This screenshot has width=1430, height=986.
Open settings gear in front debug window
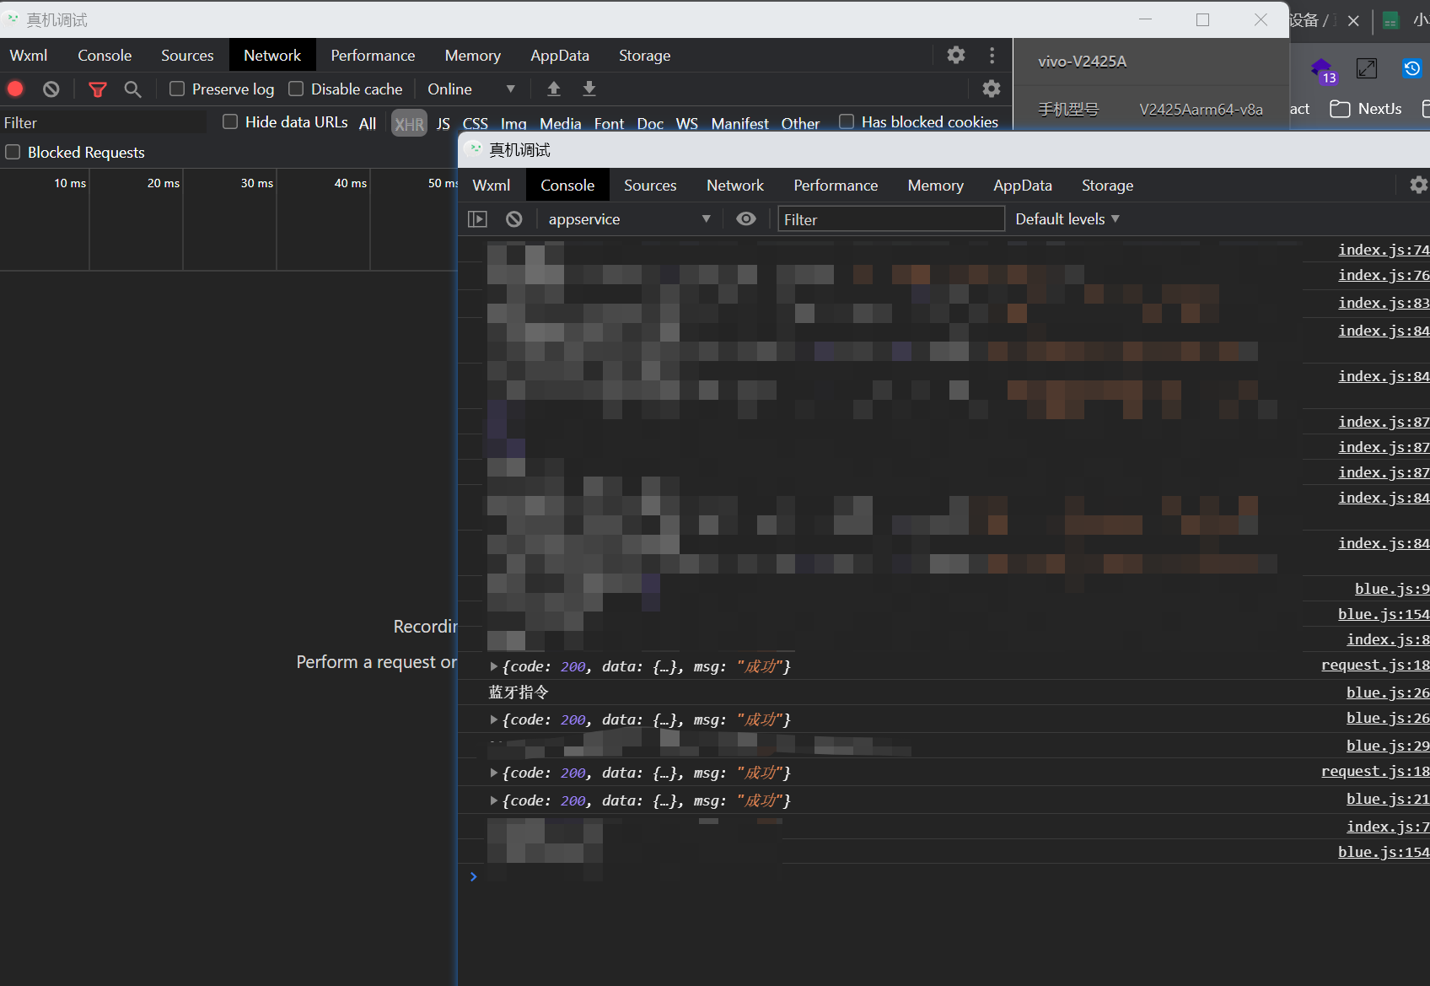[1419, 185]
